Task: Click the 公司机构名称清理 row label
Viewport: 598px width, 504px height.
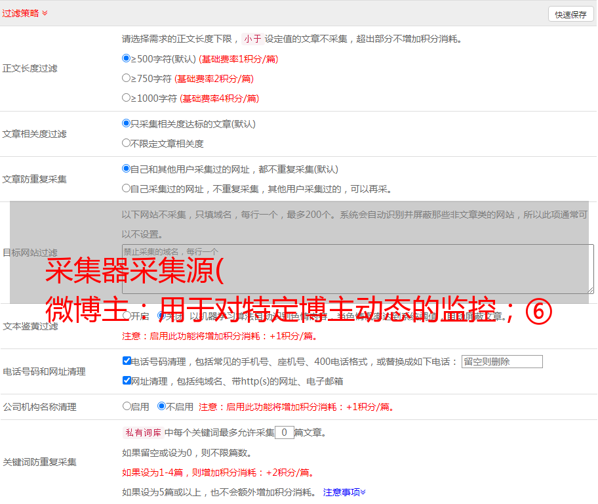Action: [39, 407]
